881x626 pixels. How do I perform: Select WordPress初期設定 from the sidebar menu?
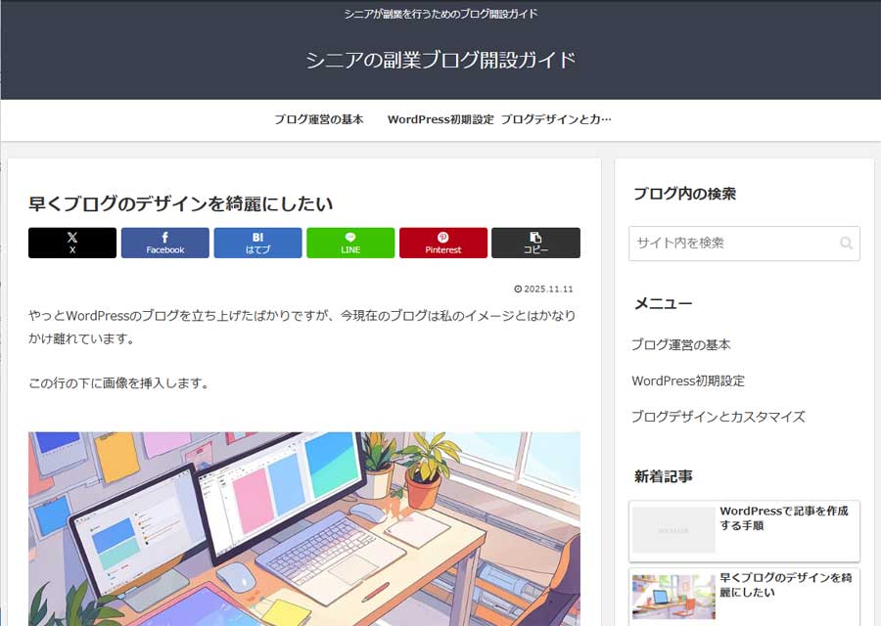click(x=688, y=380)
